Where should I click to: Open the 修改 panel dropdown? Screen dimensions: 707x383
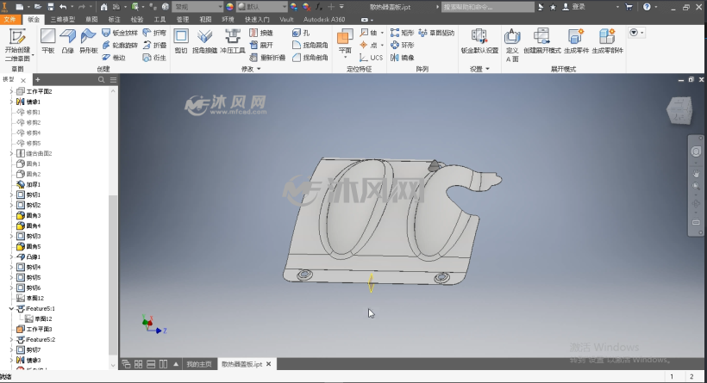click(x=251, y=69)
